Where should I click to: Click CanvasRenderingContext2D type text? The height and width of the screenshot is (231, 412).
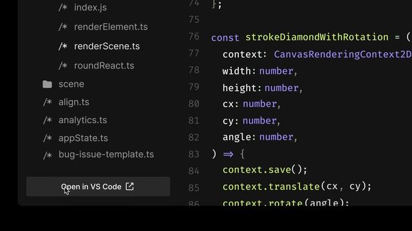coord(342,54)
